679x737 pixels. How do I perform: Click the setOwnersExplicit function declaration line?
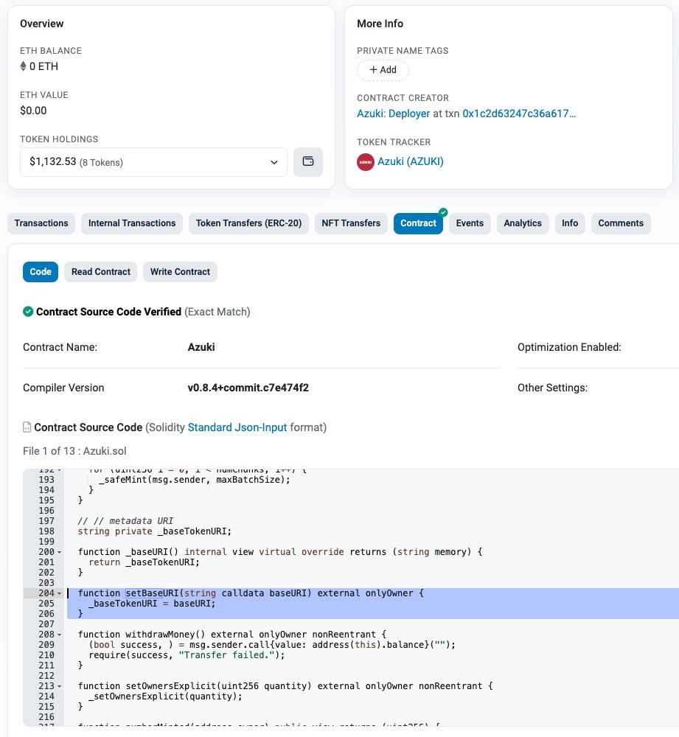pyautogui.click(x=285, y=686)
